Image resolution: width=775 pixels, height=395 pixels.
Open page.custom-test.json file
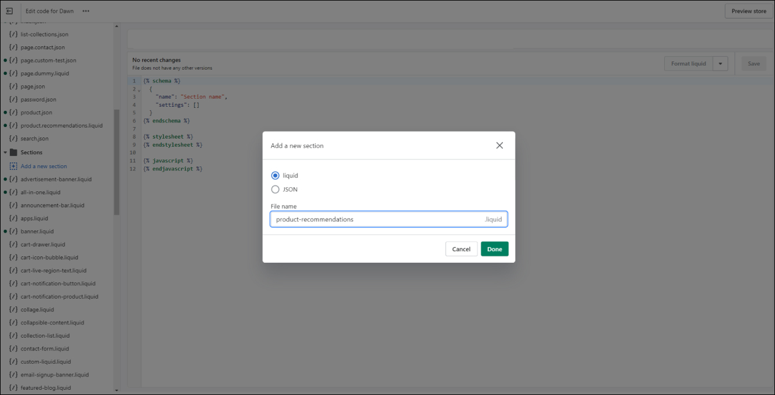coord(48,60)
